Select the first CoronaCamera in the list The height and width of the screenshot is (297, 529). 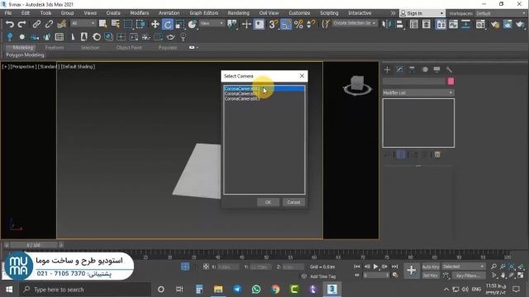(x=264, y=88)
